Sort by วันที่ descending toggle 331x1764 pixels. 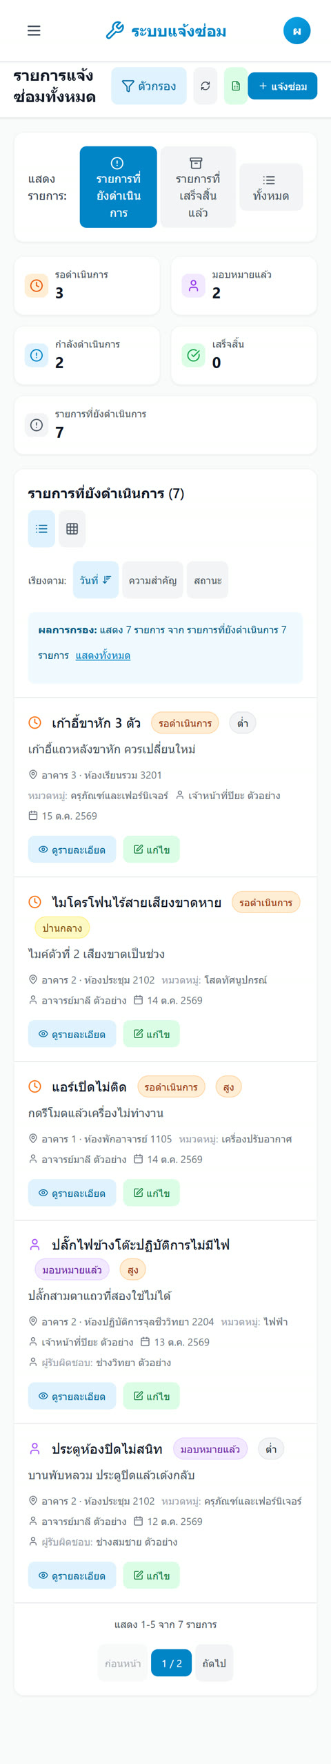coord(96,579)
